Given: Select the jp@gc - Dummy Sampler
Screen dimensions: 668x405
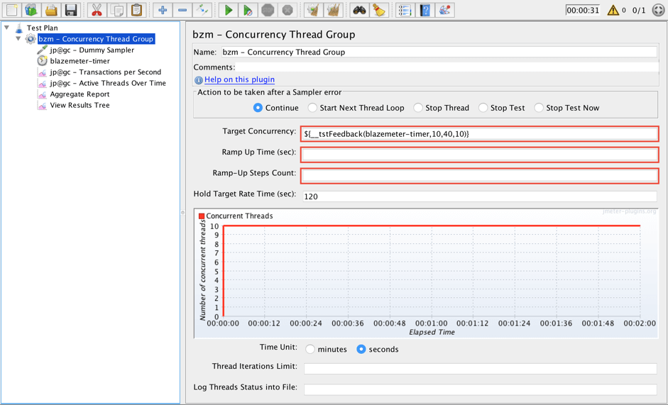Looking at the screenshot, I should (x=92, y=50).
